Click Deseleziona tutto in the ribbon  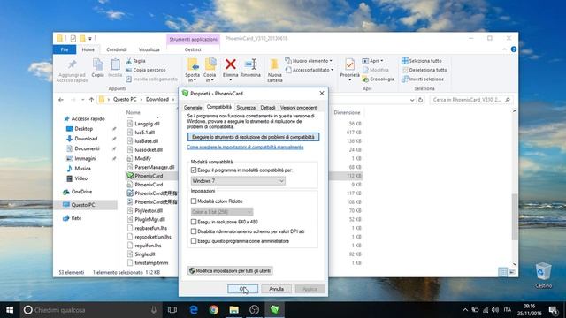click(424, 70)
